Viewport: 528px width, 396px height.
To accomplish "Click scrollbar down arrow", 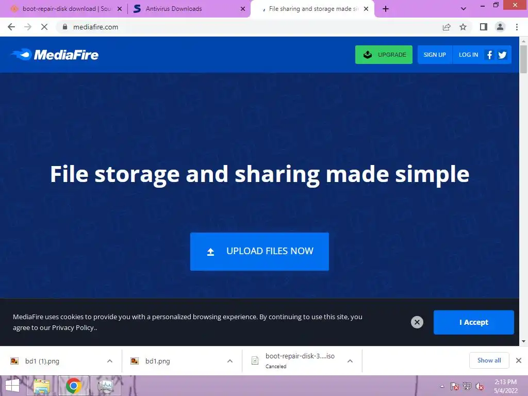I will click(x=523, y=341).
